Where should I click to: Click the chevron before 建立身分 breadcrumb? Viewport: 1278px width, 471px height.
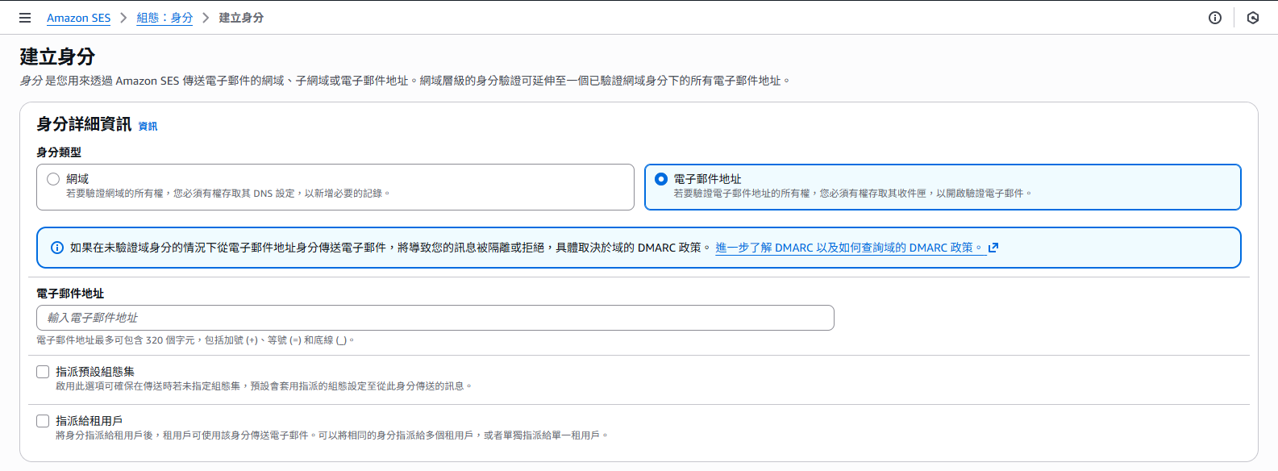pyautogui.click(x=206, y=18)
